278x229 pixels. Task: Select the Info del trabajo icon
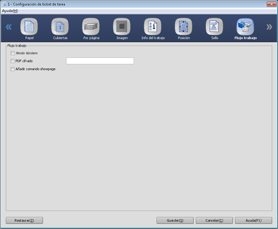click(x=153, y=27)
